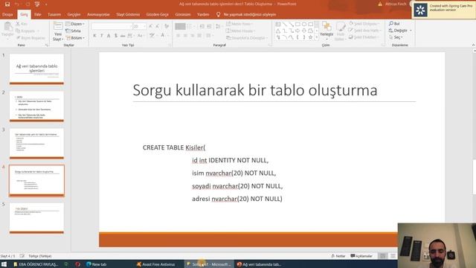
Task: Switch to the Tasarım ribbon tab
Action: pos(54,14)
